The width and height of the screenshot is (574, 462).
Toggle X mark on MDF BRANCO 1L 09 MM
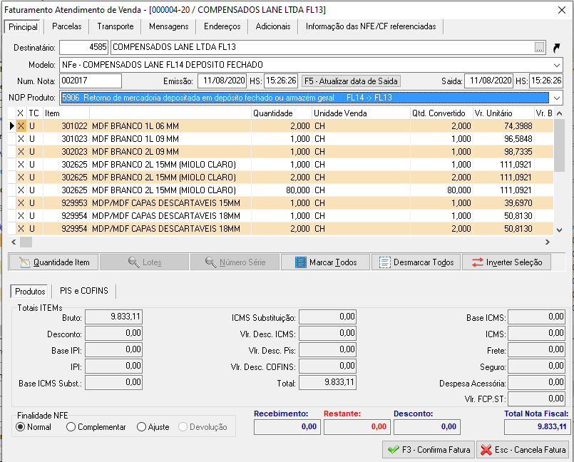21,139
